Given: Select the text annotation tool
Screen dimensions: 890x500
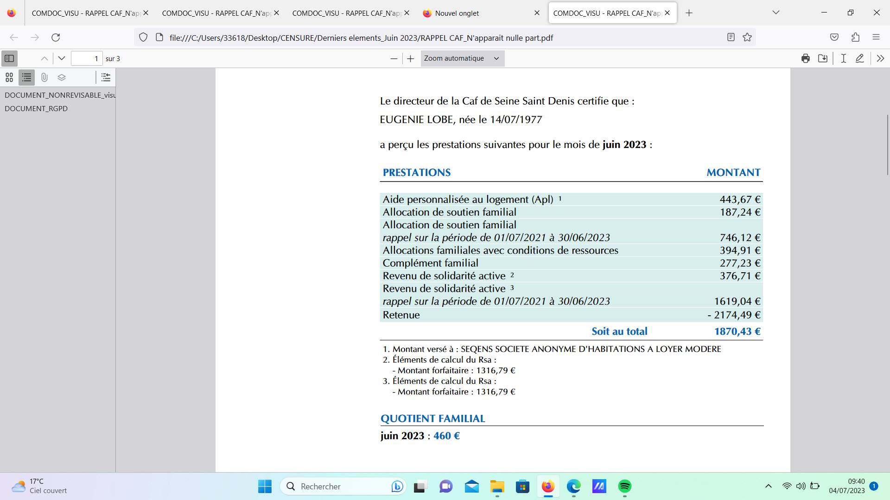Looking at the screenshot, I should (843, 58).
